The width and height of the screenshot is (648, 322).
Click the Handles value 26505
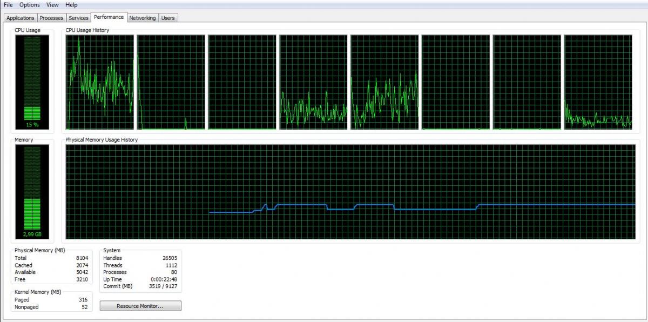pos(170,258)
